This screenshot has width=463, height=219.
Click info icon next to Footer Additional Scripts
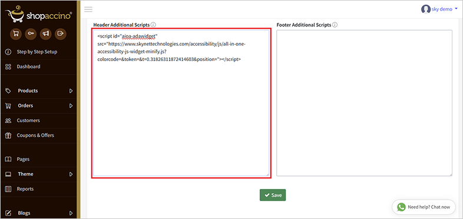pos(335,25)
